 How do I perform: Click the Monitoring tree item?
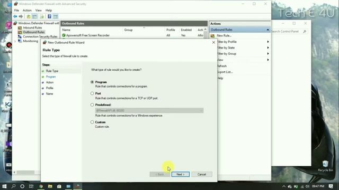coord(31,41)
